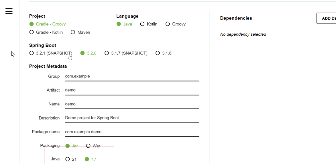The image size is (336, 164).
Task: Click the Project section heading
Action: pos(37,16)
